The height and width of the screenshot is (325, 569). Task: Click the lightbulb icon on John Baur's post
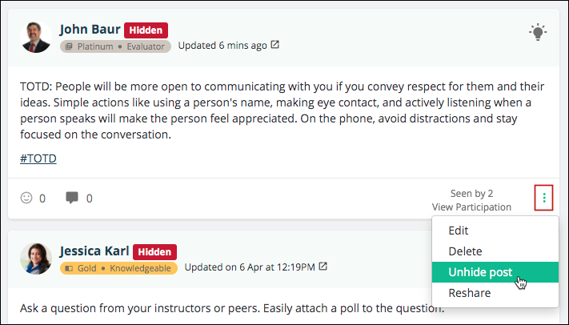click(x=538, y=32)
